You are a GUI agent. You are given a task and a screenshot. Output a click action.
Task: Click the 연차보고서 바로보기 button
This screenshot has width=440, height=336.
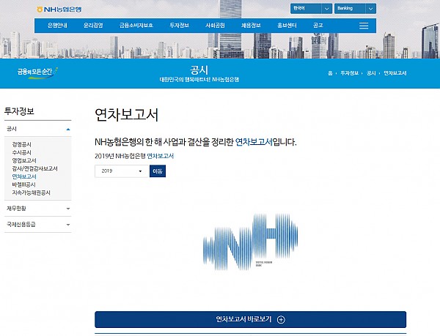(x=250, y=319)
